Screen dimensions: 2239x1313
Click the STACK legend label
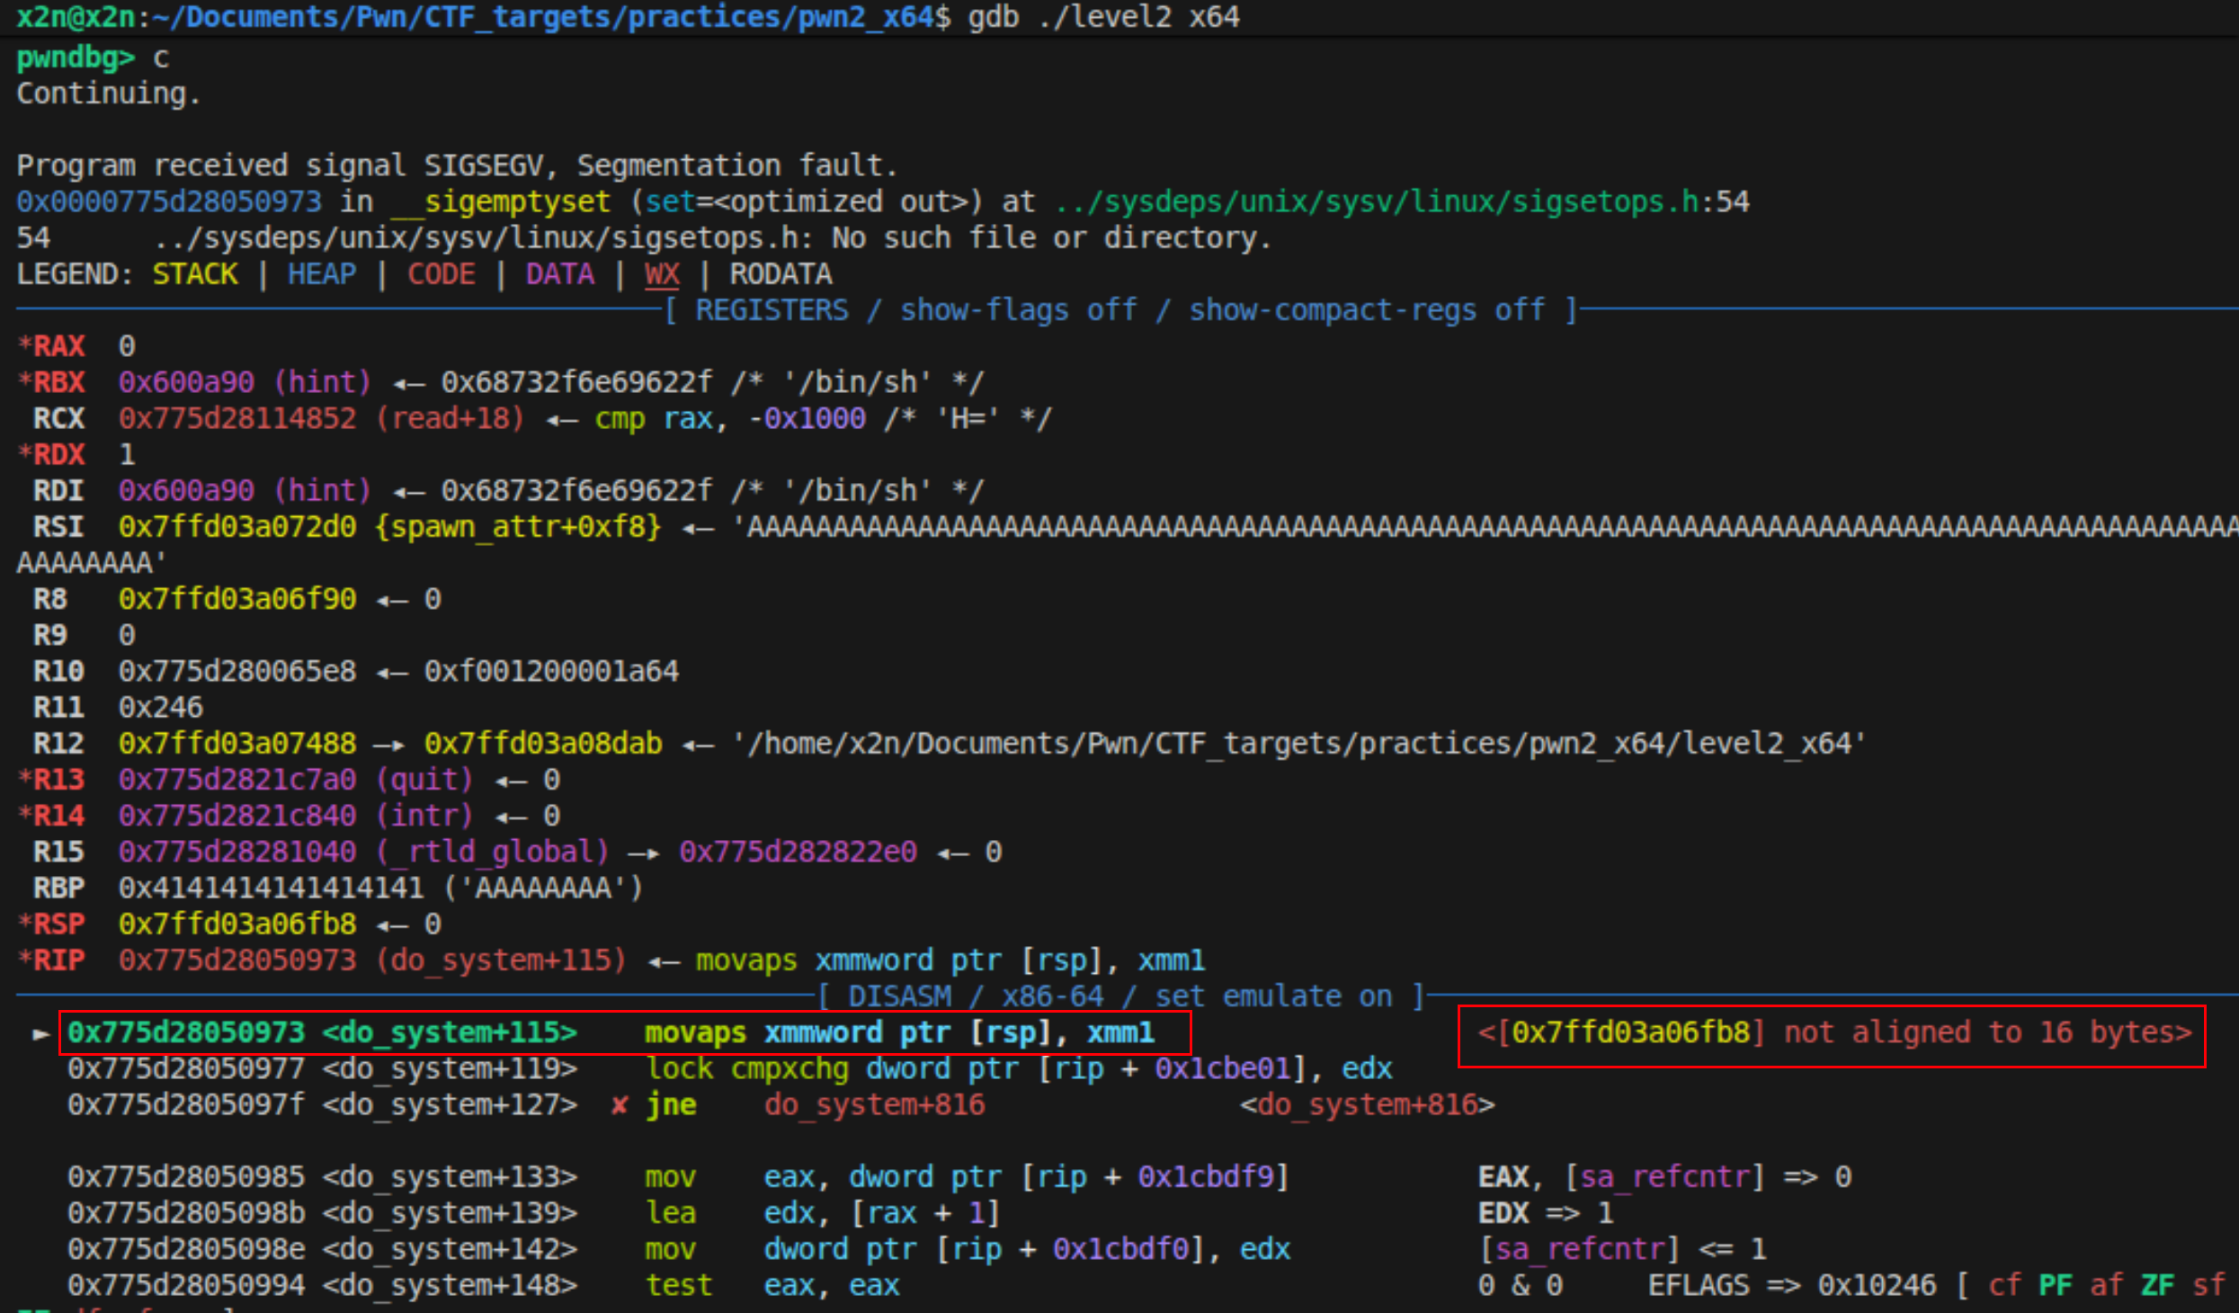[x=195, y=274]
